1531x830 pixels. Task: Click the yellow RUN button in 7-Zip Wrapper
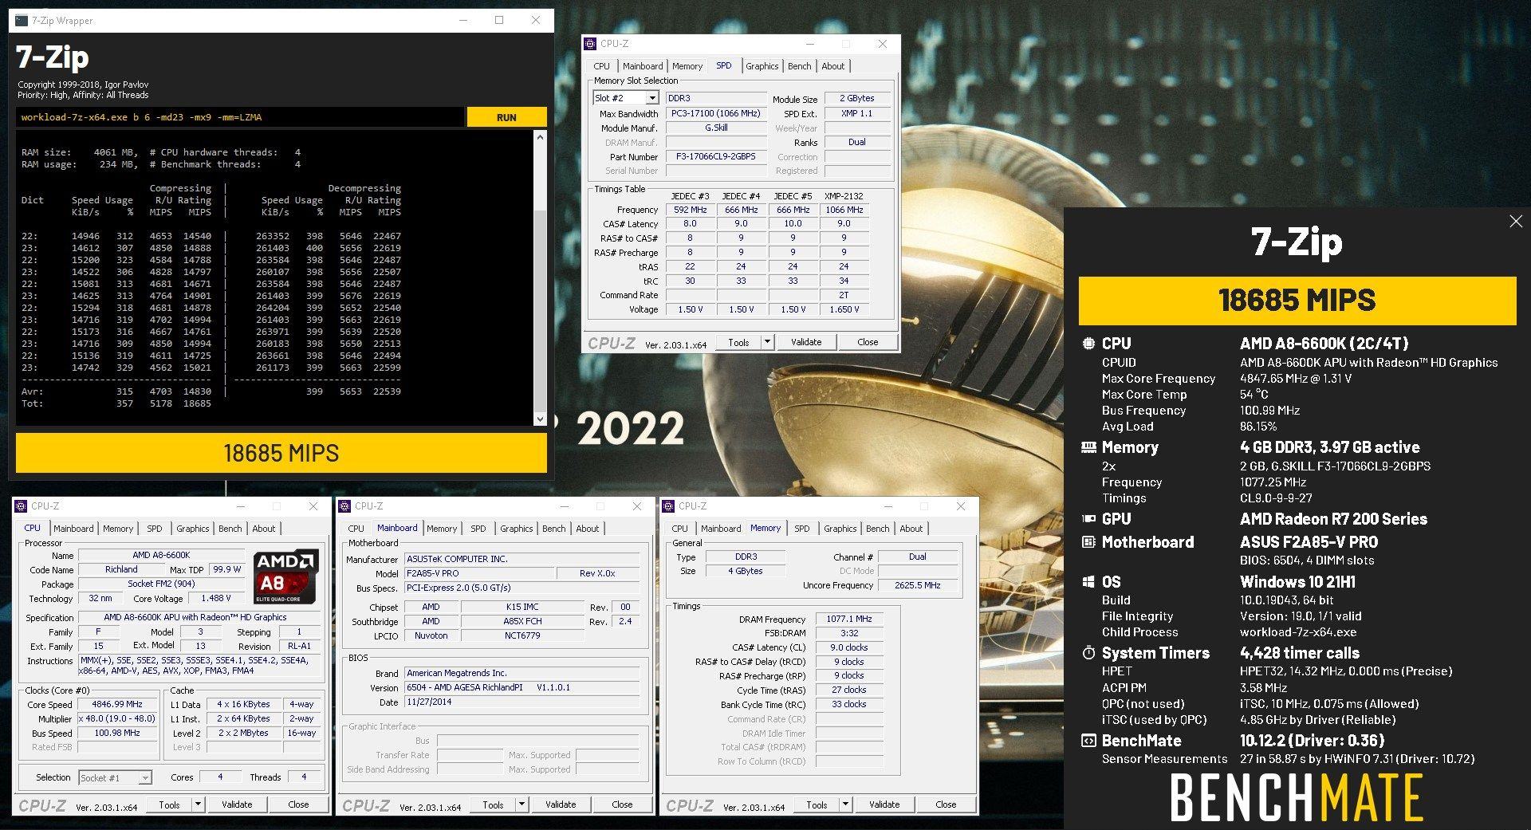506,117
